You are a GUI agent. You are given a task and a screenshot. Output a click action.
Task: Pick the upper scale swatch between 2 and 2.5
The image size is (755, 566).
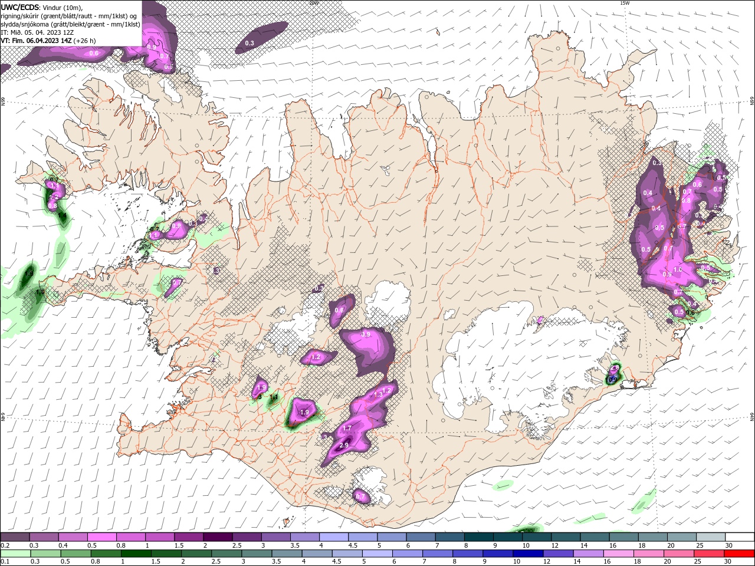(218, 537)
